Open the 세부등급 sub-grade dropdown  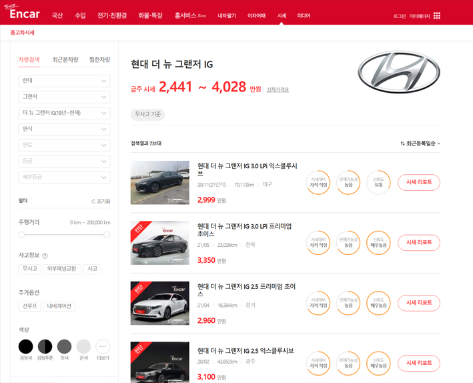coord(64,177)
